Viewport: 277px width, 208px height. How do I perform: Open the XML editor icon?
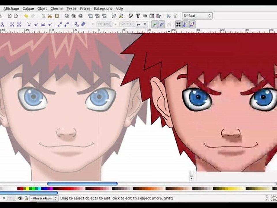[x=151, y=16]
